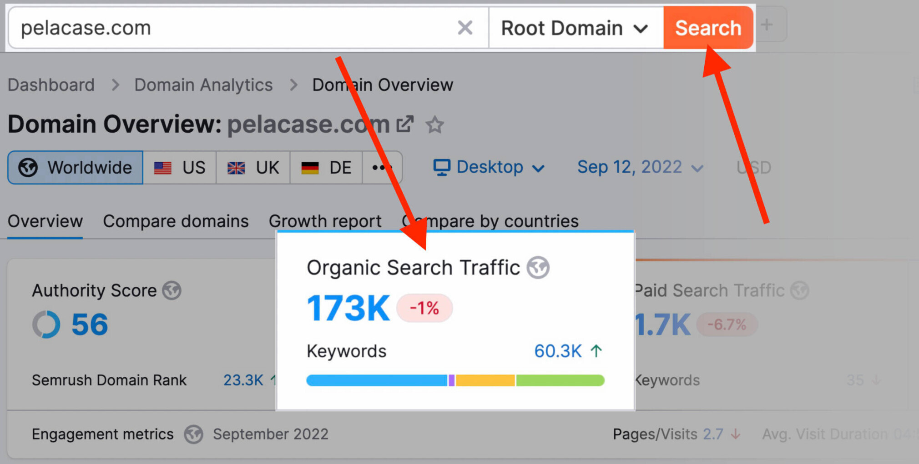The width and height of the screenshot is (919, 464).
Task: Switch to the UK database
Action: click(253, 168)
